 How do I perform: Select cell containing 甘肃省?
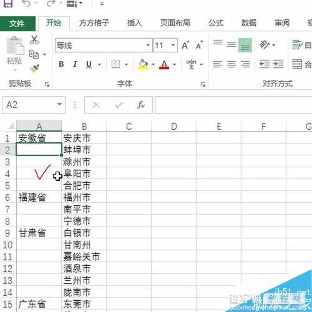[39, 233]
